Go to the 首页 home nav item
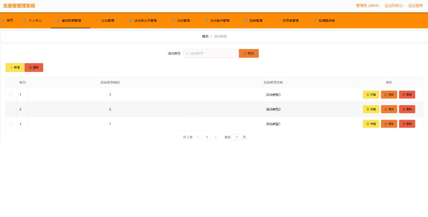The image size is (428, 217). tap(7, 21)
